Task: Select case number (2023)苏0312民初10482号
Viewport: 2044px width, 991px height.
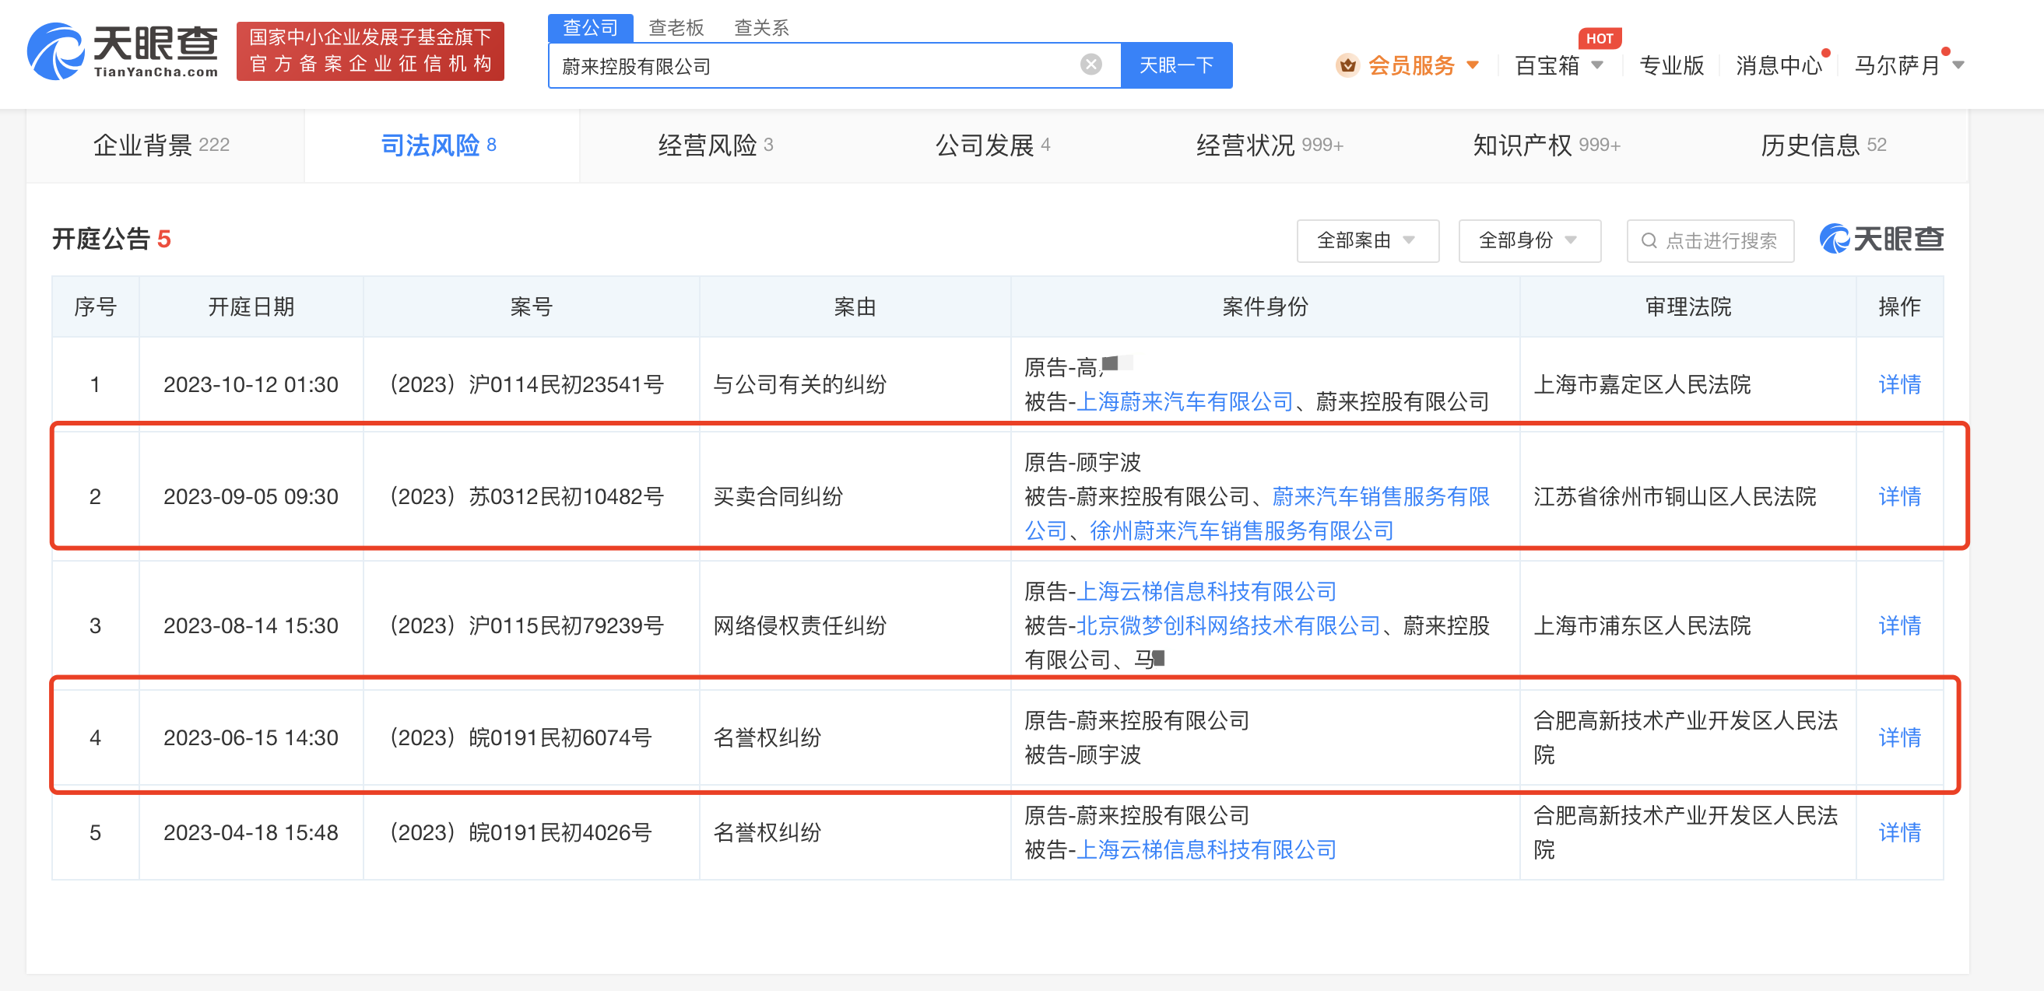Action: [x=527, y=496]
